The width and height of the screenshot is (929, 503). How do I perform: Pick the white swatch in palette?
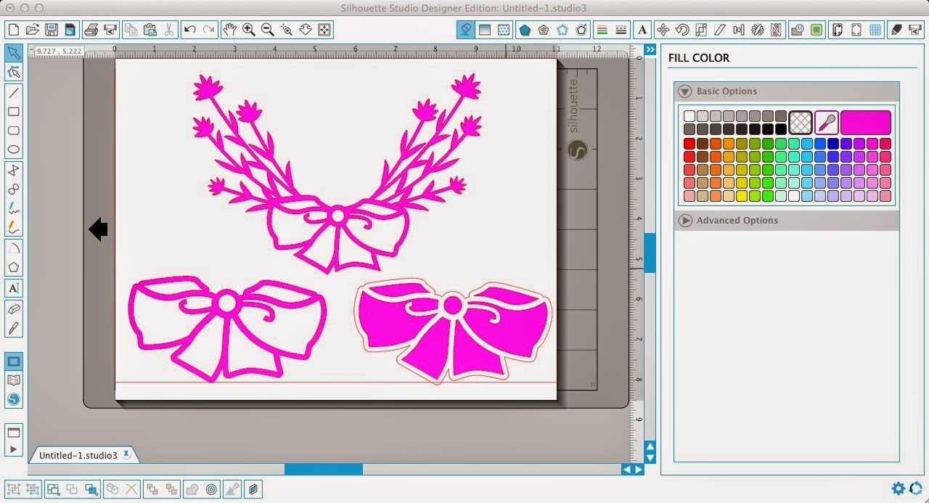(689, 116)
